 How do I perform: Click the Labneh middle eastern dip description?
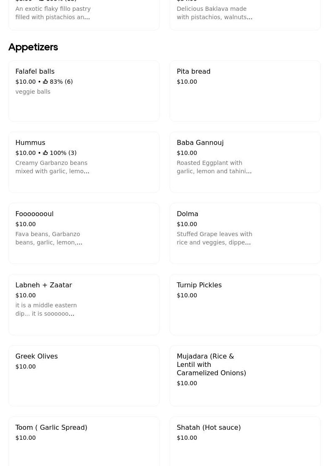tap(46, 309)
